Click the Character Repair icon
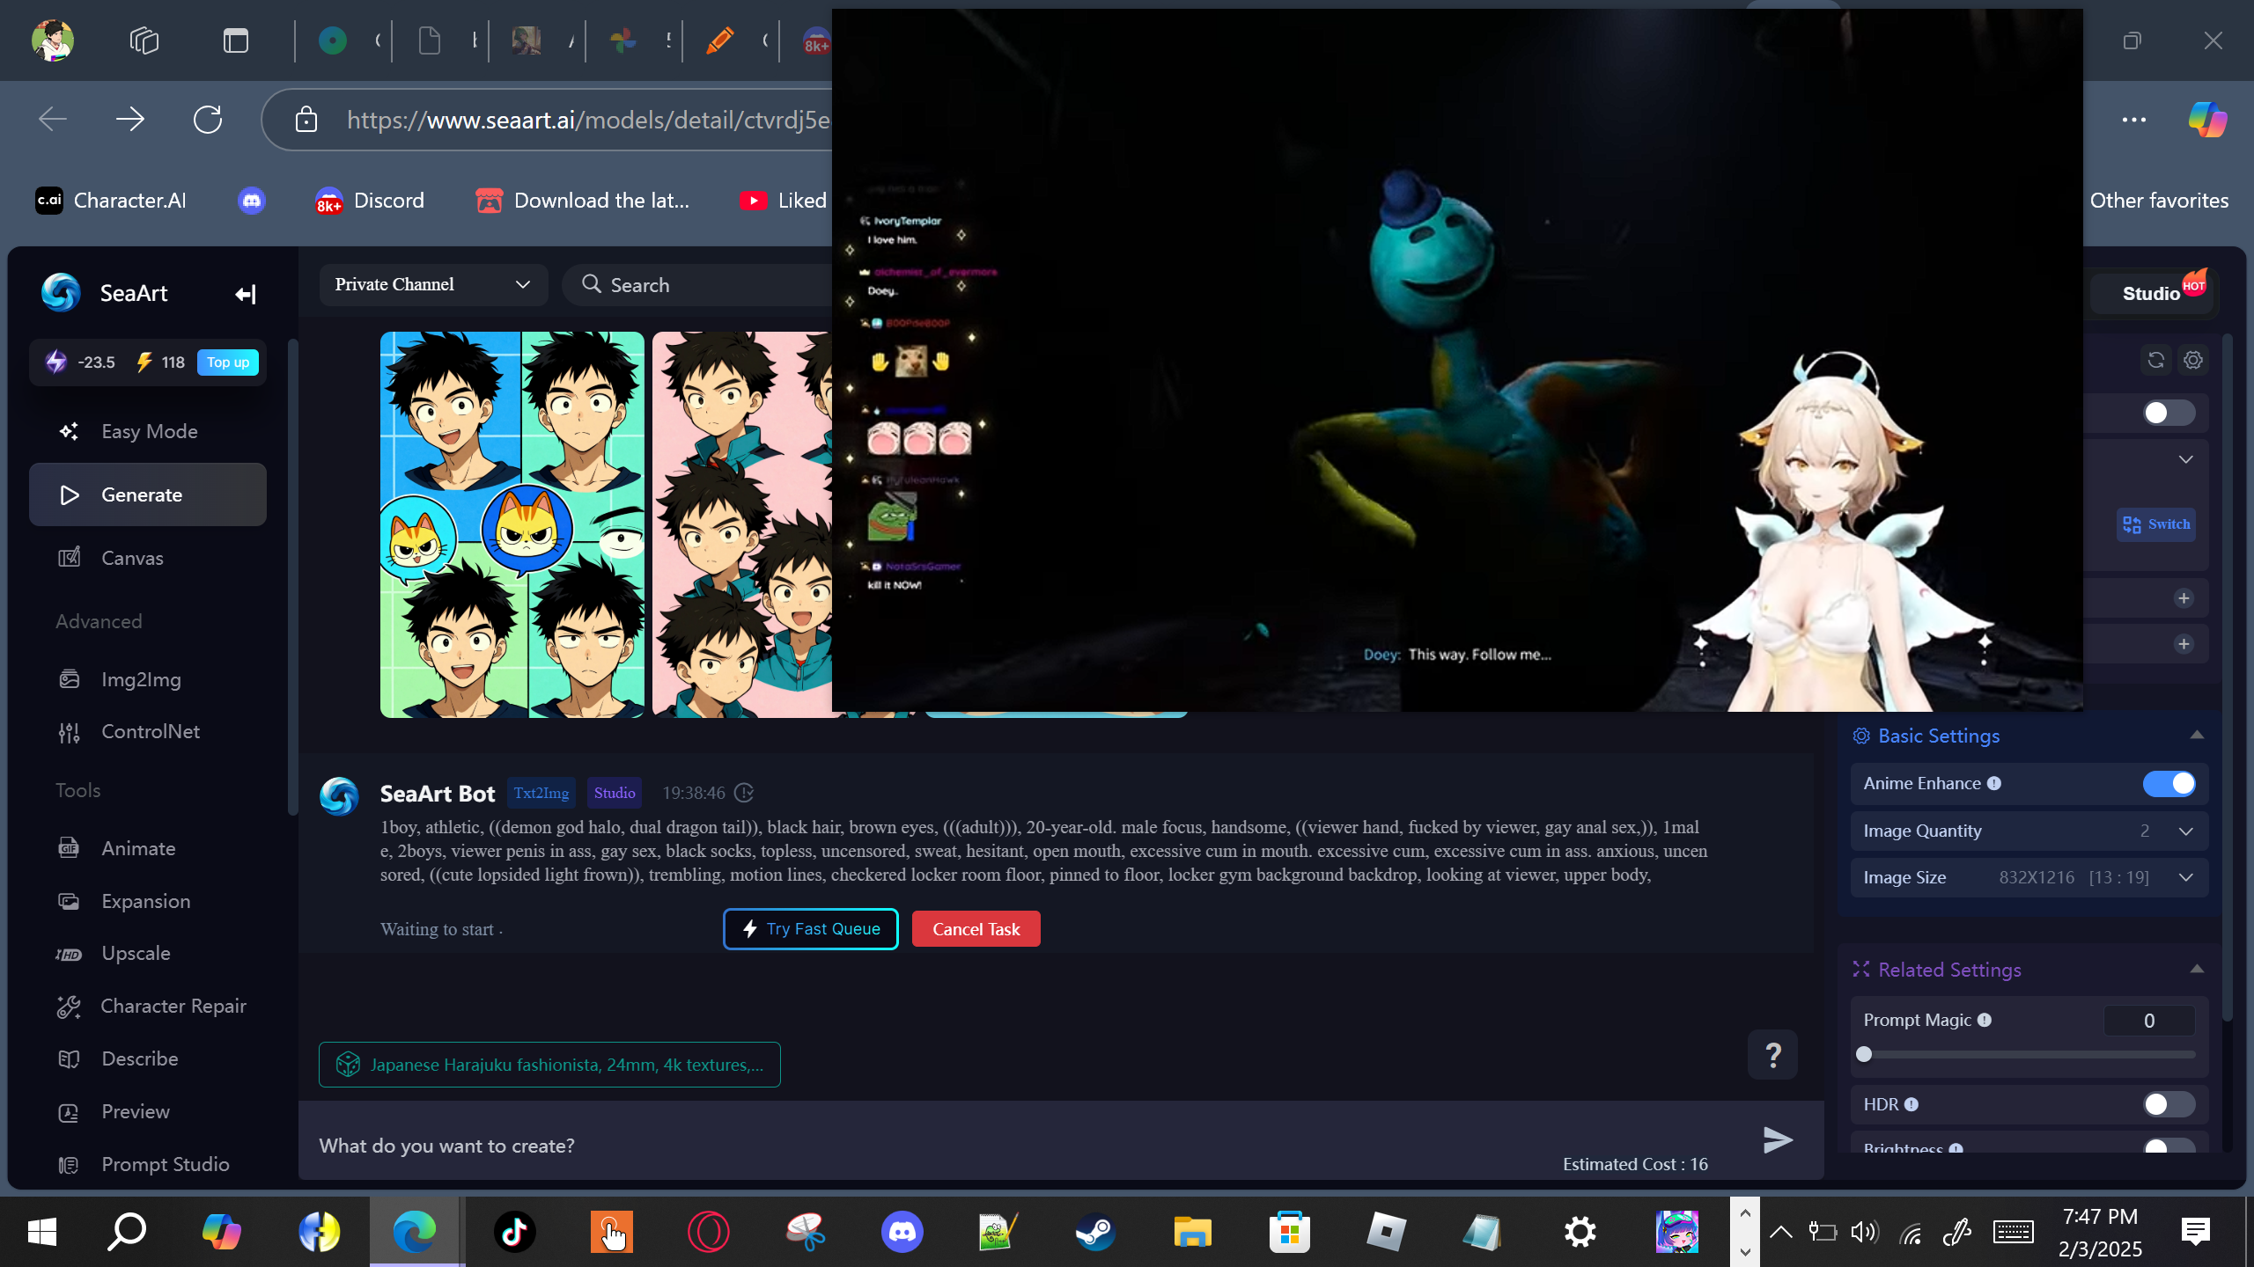The width and height of the screenshot is (2254, 1267). pos(69,1007)
